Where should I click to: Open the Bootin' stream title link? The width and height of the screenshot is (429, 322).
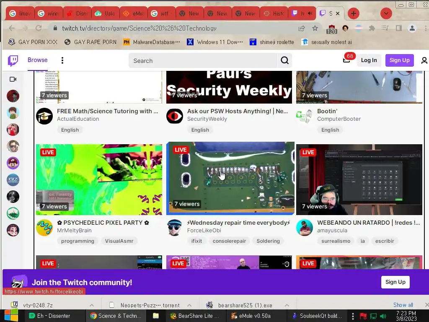click(x=327, y=111)
